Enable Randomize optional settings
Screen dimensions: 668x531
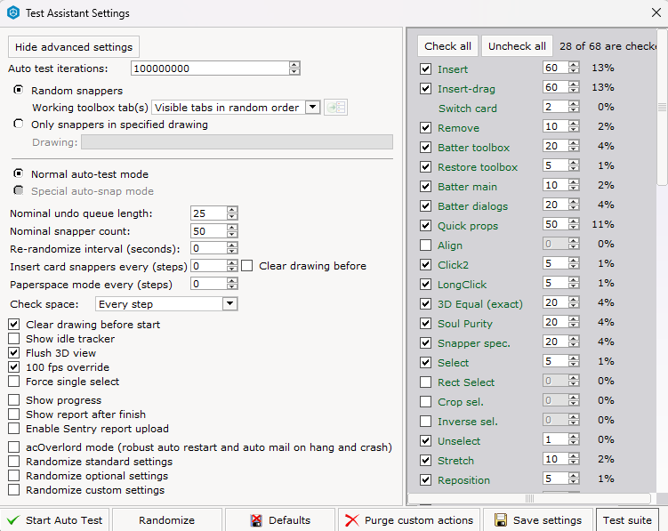click(13, 476)
